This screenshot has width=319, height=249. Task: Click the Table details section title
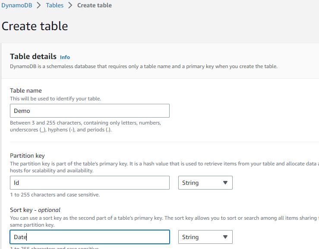pos(33,56)
